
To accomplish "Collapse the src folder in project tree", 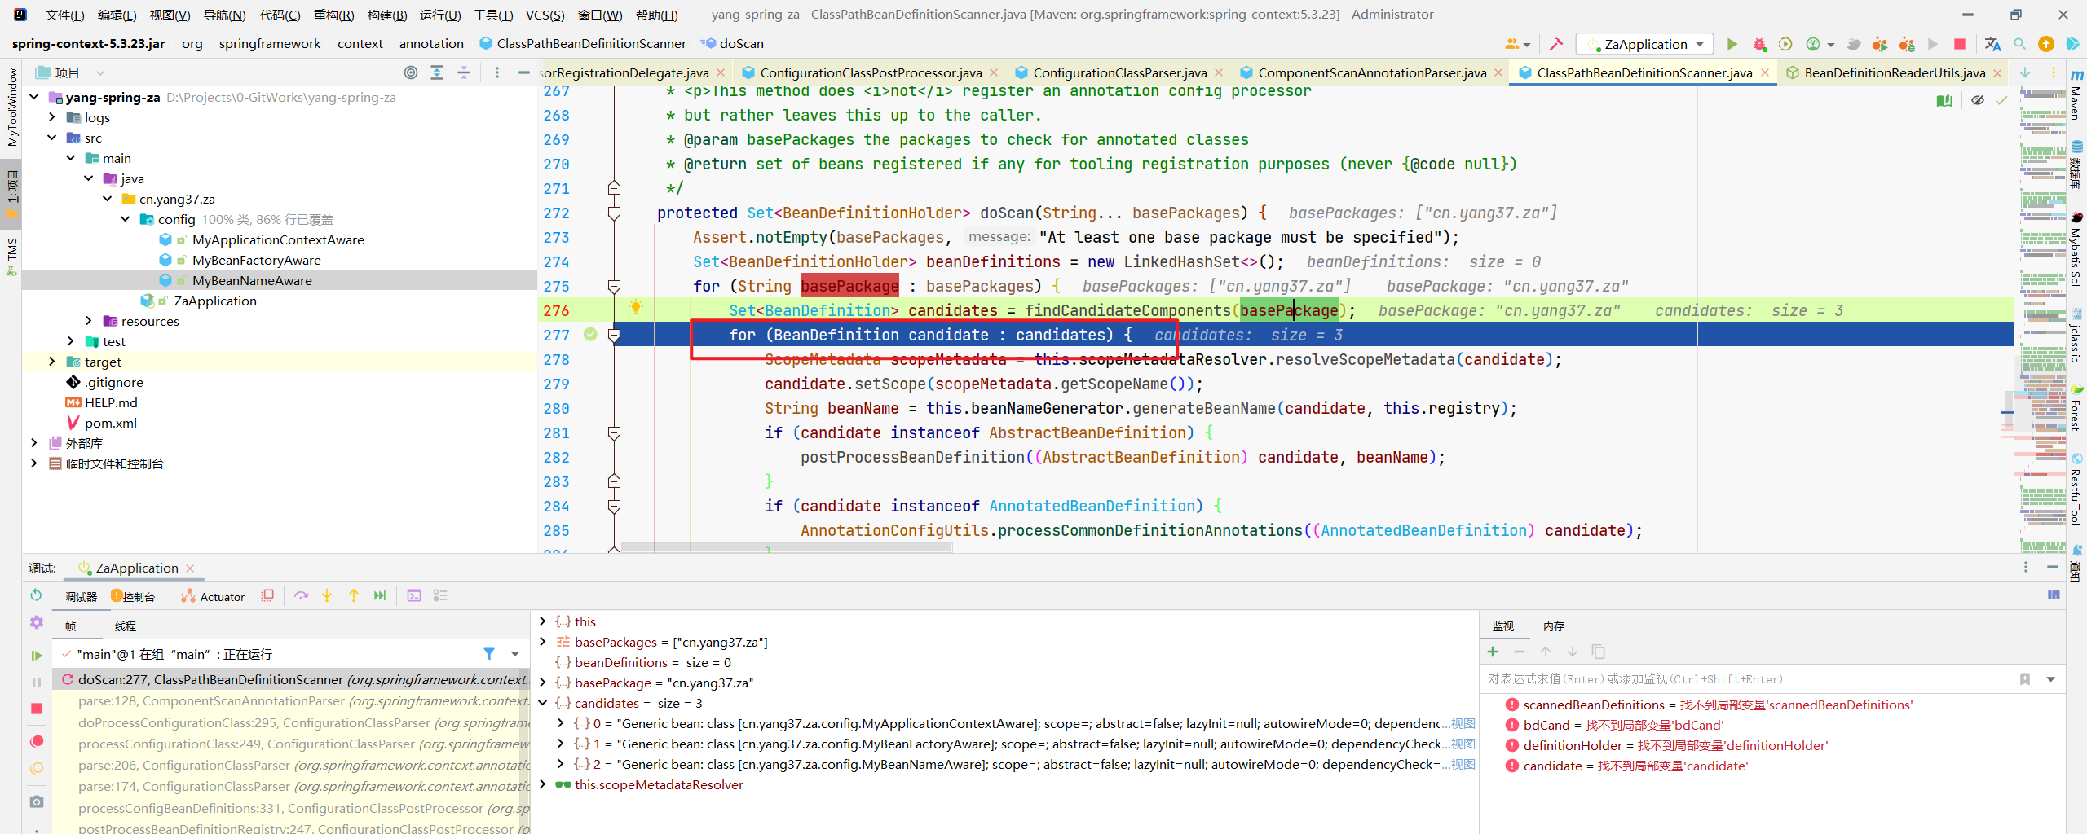I will pyautogui.click(x=52, y=138).
